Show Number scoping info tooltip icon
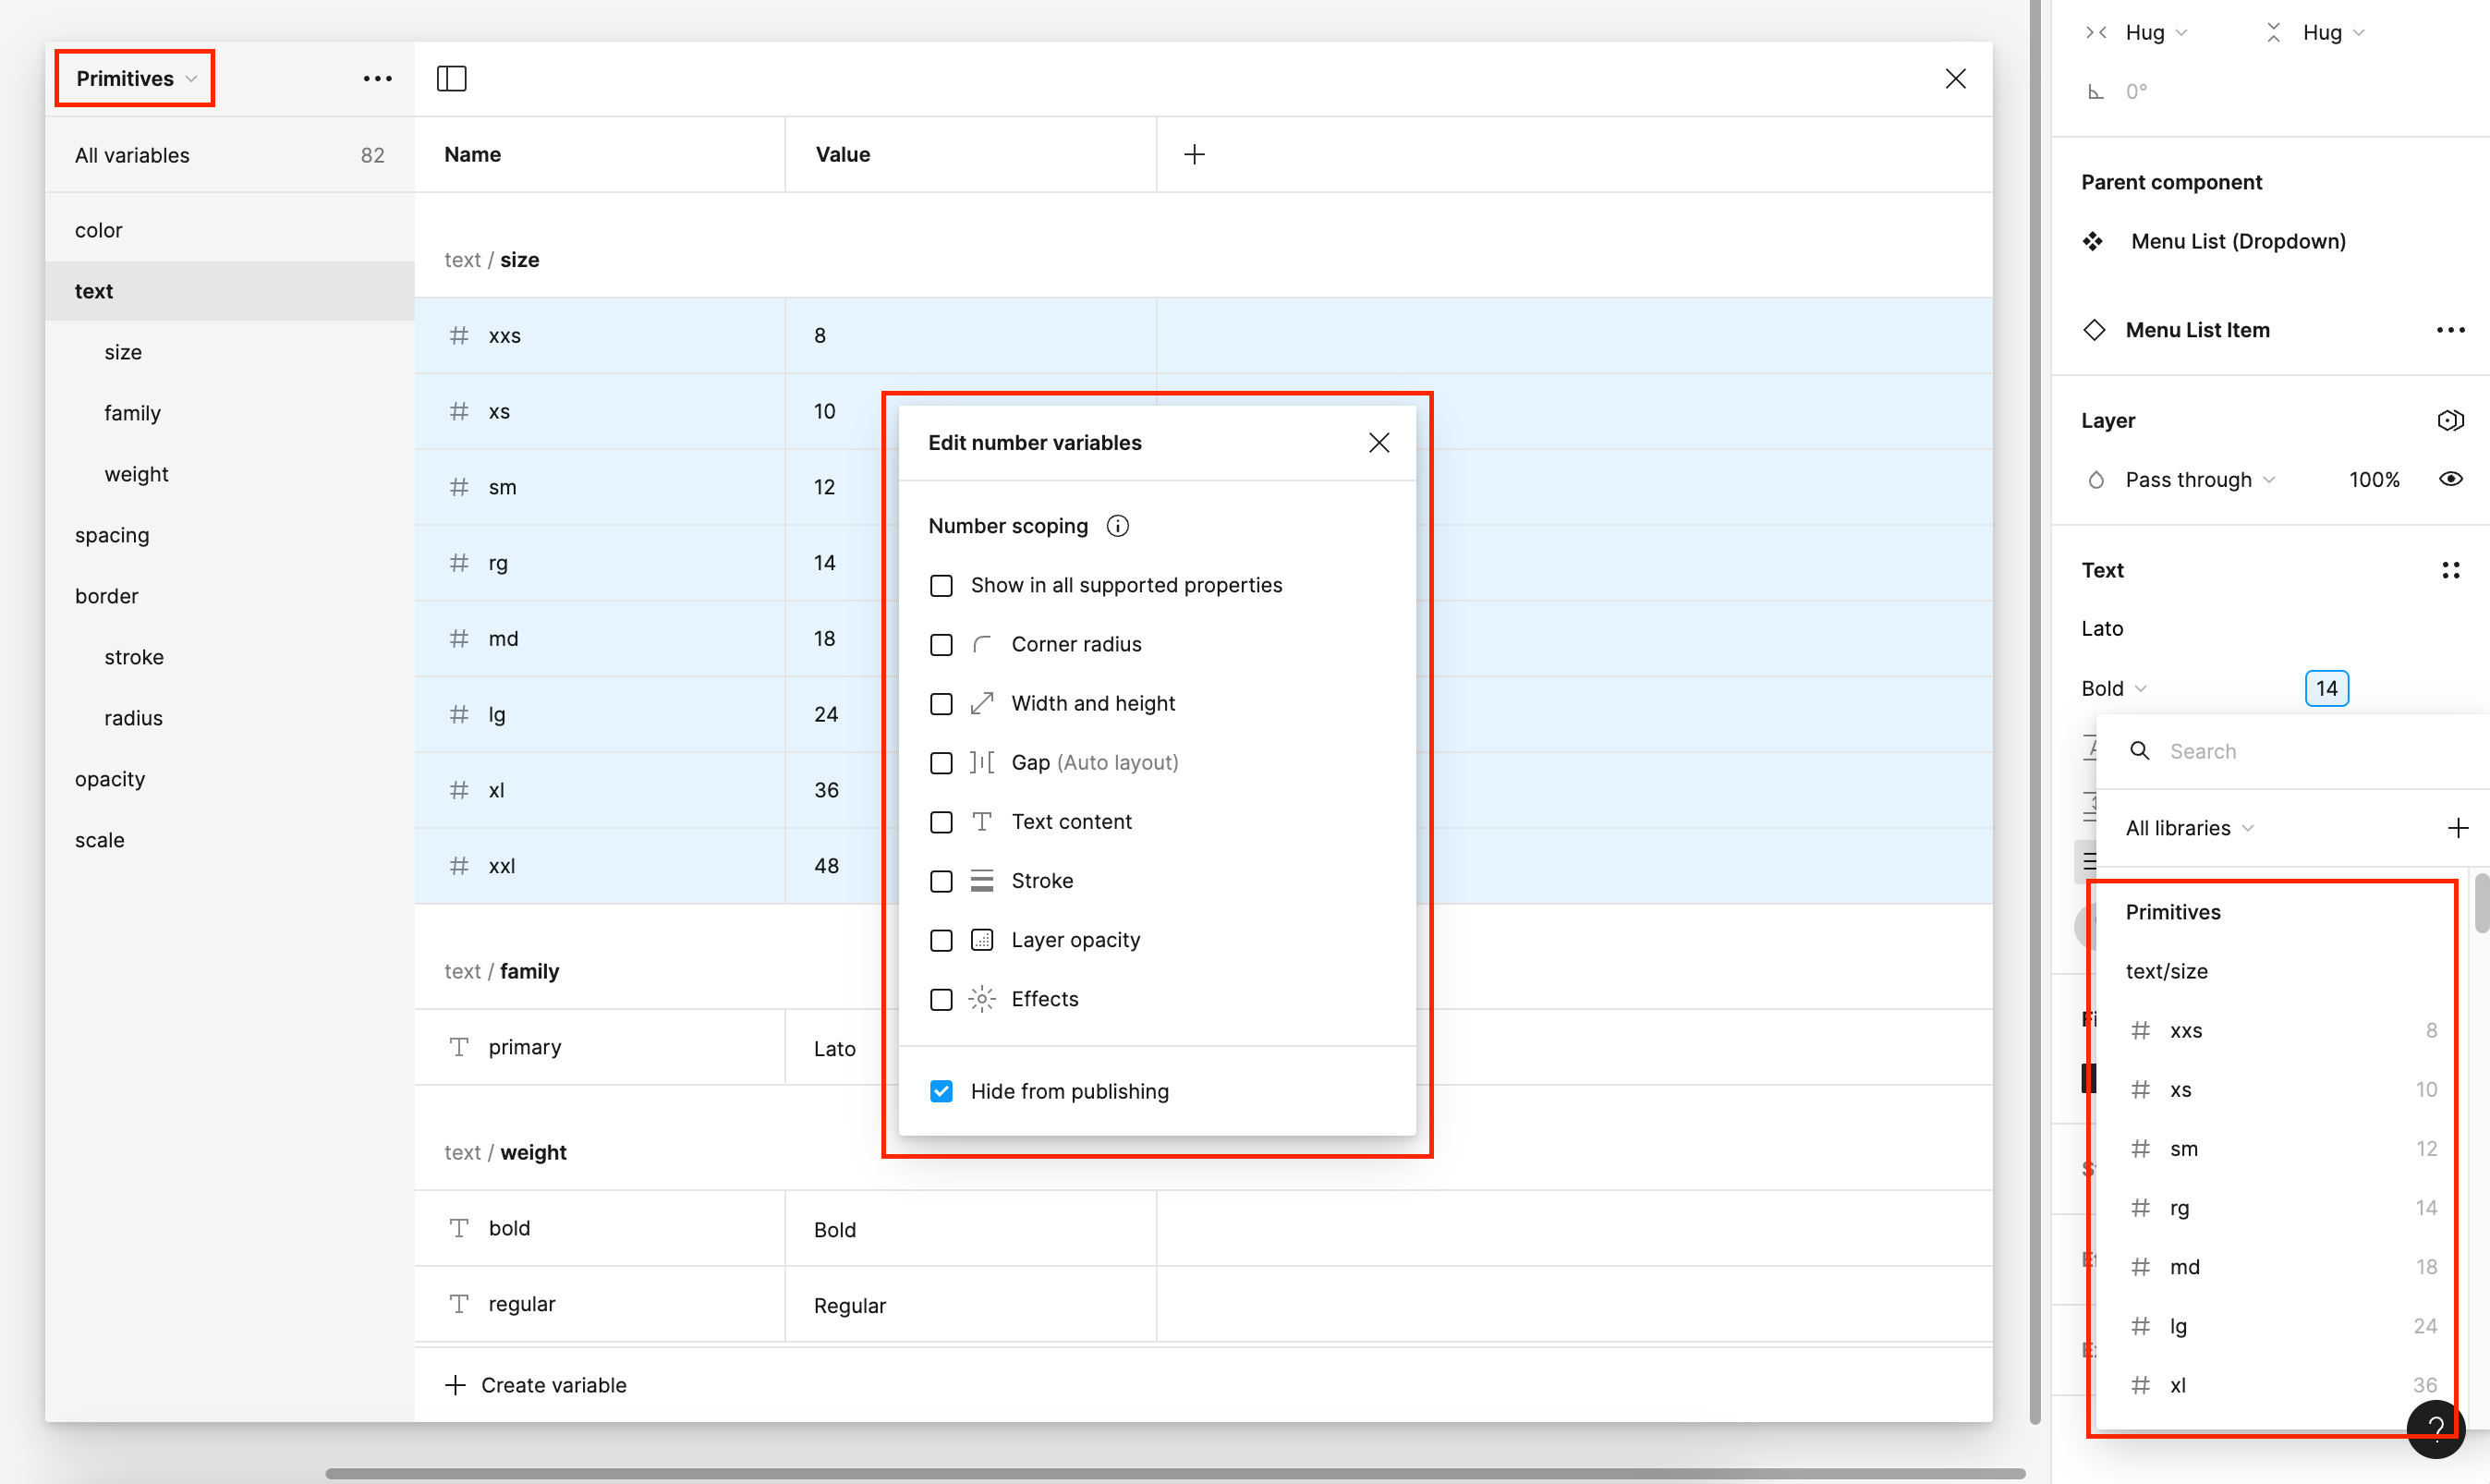Image resolution: width=2490 pixels, height=1484 pixels. tap(1118, 526)
